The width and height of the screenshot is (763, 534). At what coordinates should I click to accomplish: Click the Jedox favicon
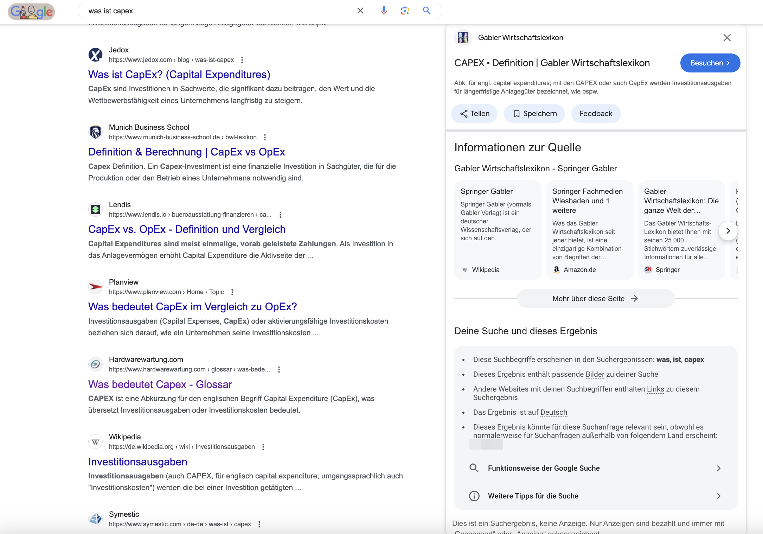pyautogui.click(x=95, y=55)
